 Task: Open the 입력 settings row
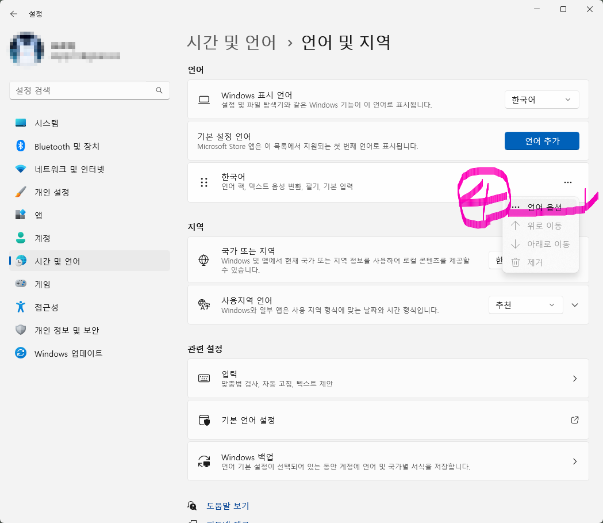tap(388, 379)
